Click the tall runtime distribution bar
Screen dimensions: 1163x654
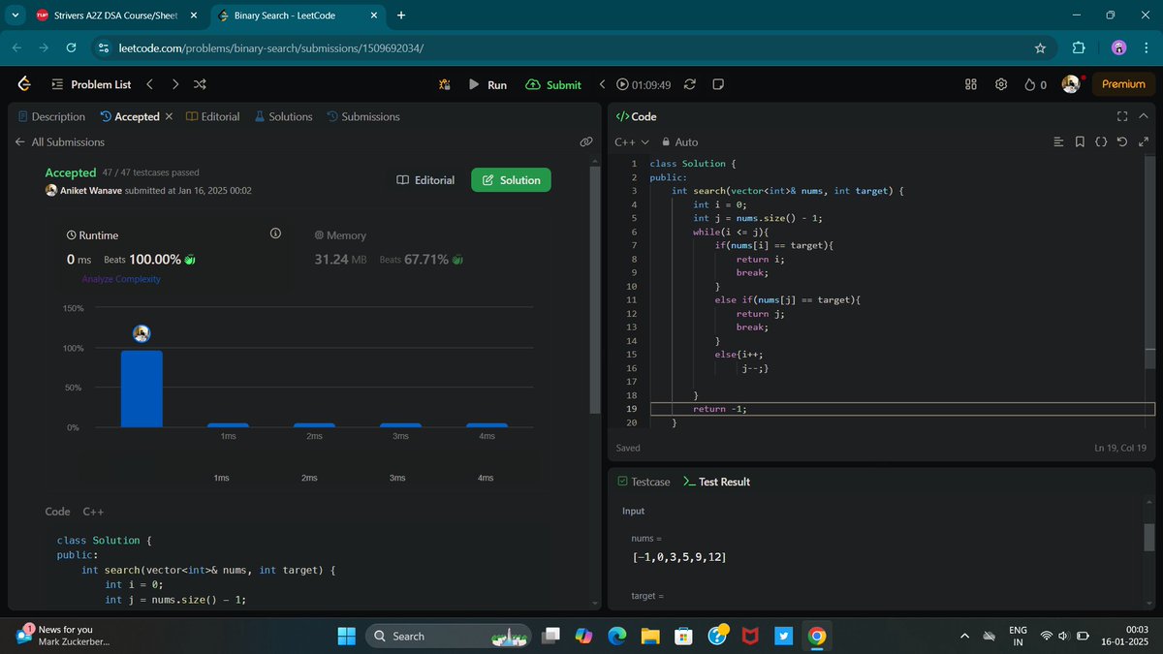141,389
